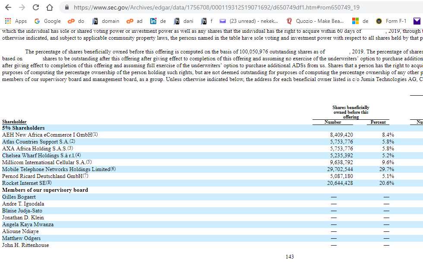Open the Microsoft 'de' bookmark
Screen dimensions: 423x265
(x=360, y=21)
